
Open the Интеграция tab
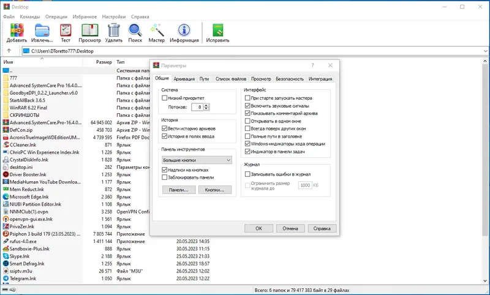coord(320,79)
